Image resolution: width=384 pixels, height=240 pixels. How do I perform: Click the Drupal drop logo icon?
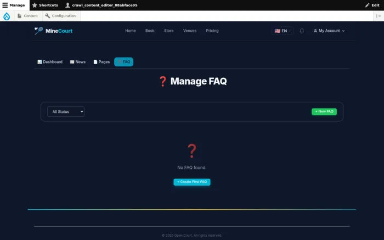(x=7, y=16)
